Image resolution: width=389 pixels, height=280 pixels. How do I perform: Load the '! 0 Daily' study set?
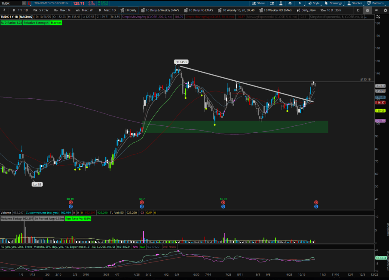tap(128, 10)
